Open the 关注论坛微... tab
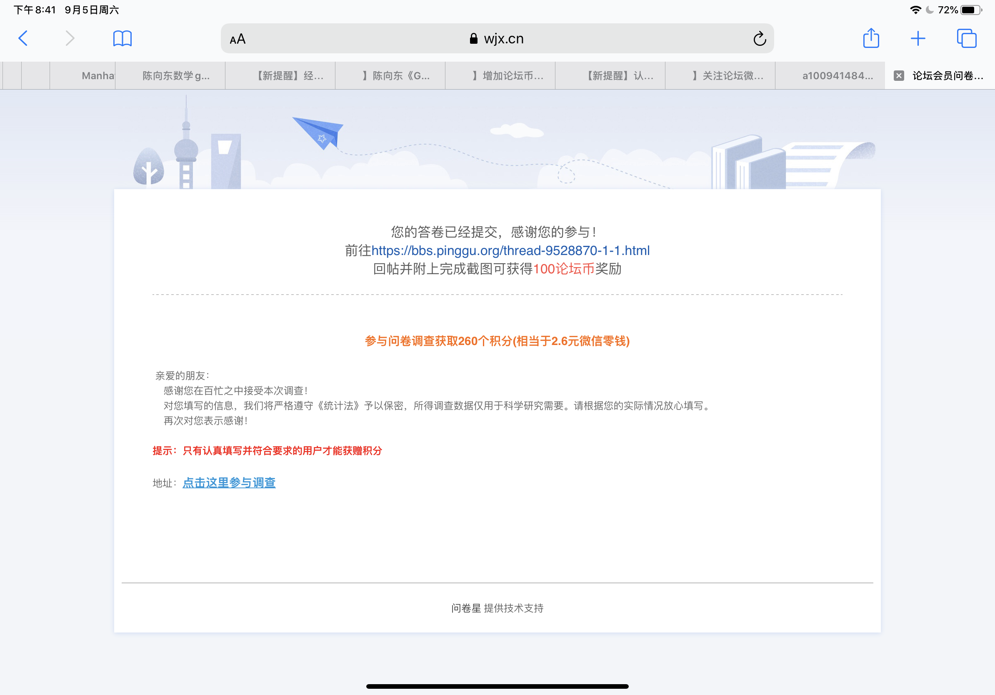Image resolution: width=995 pixels, height=695 pixels. click(x=727, y=76)
